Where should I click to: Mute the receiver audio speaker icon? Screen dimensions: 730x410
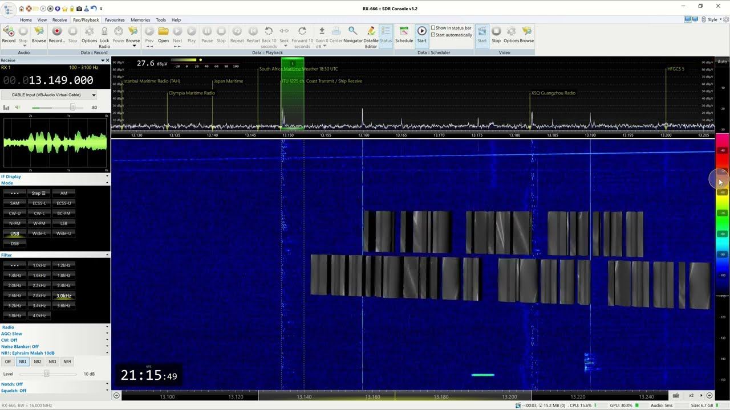(x=18, y=107)
